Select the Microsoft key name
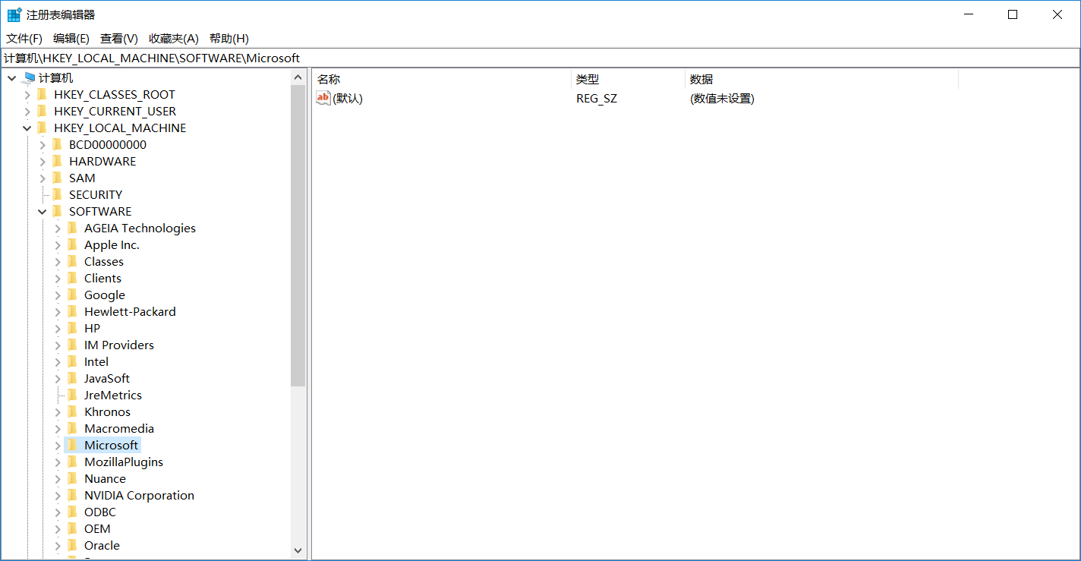Screen dimensions: 1081x561 [111, 446]
